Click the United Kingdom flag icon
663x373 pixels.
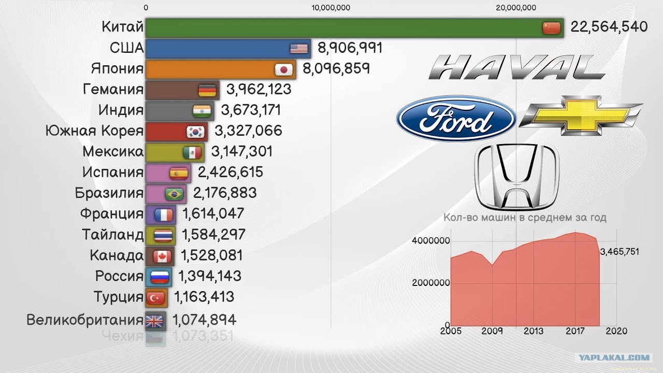pos(154,321)
